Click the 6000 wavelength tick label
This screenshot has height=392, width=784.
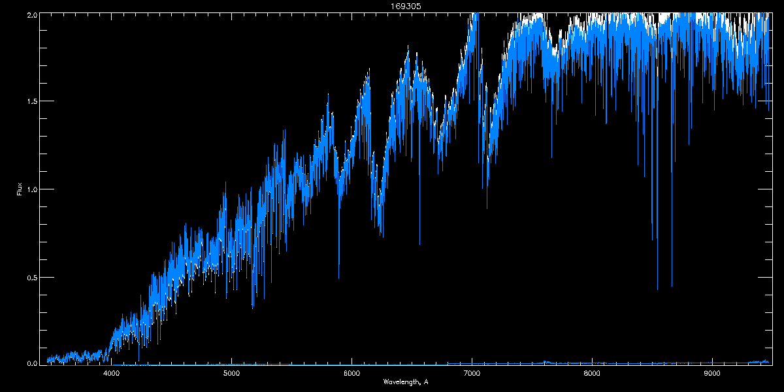click(x=351, y=374)
